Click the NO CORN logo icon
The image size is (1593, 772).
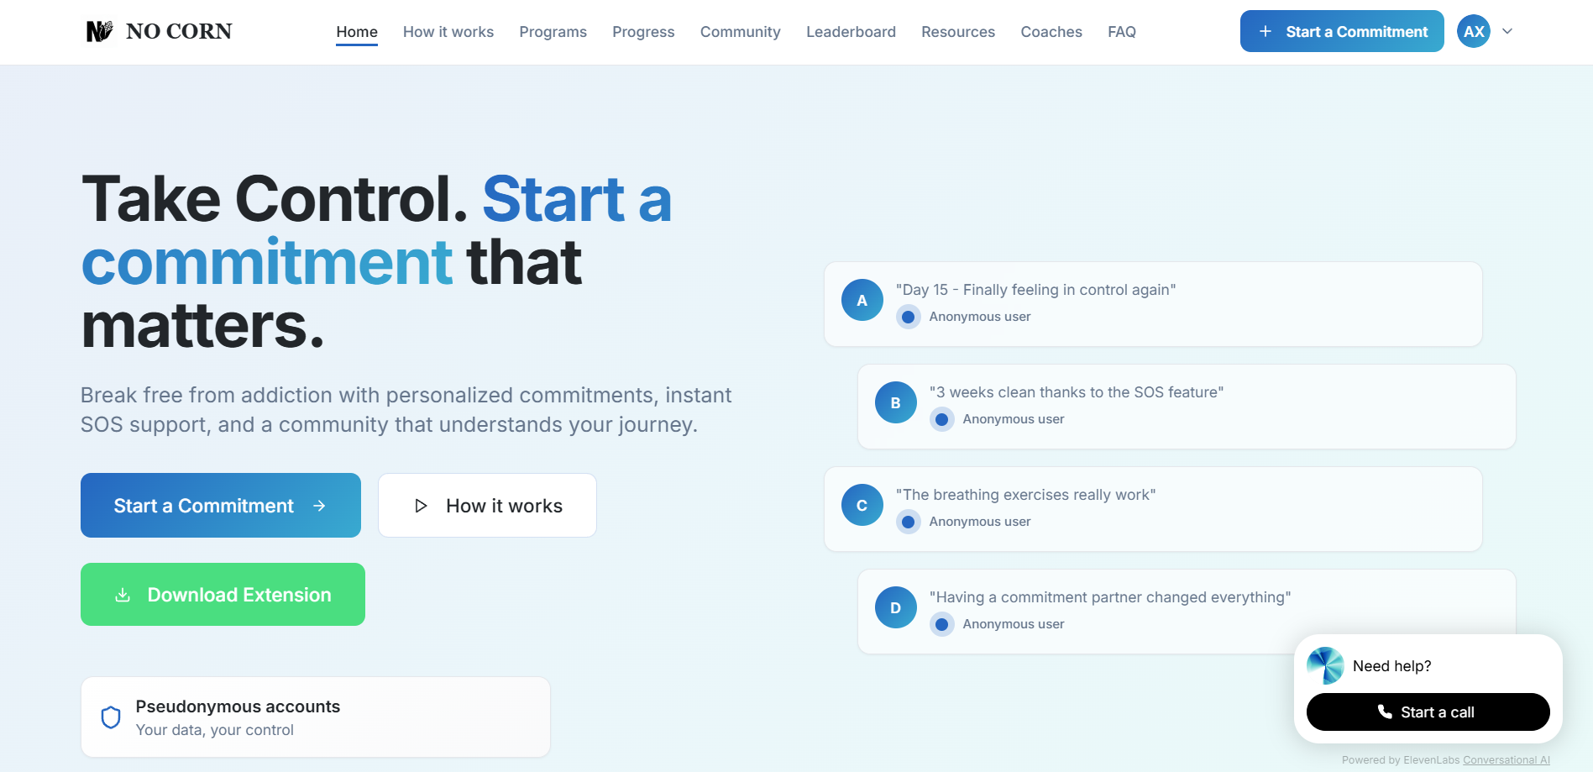click(x=99, y=32)
